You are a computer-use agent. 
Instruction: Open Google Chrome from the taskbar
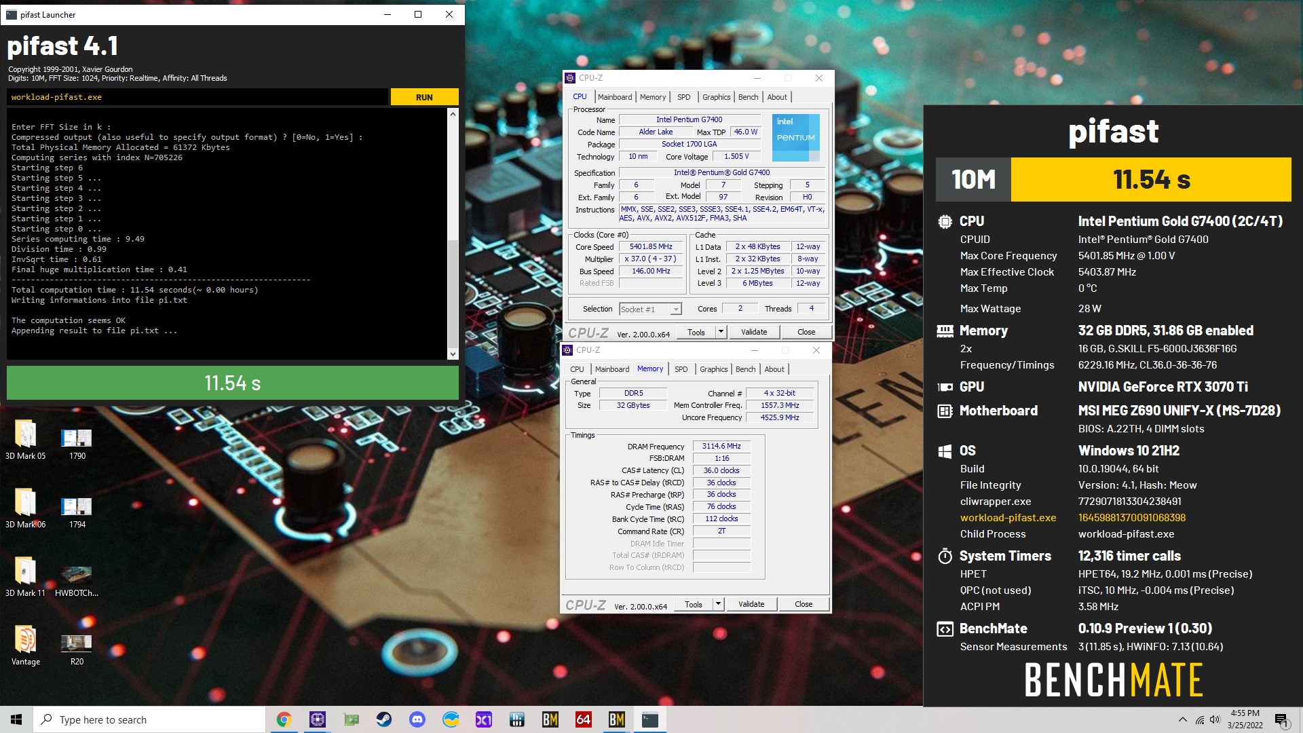point(284,719)
